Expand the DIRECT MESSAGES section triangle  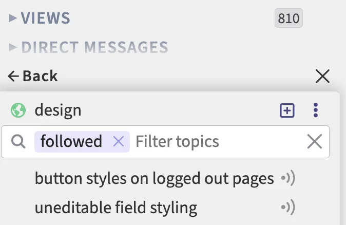click(x=13, y=47)
